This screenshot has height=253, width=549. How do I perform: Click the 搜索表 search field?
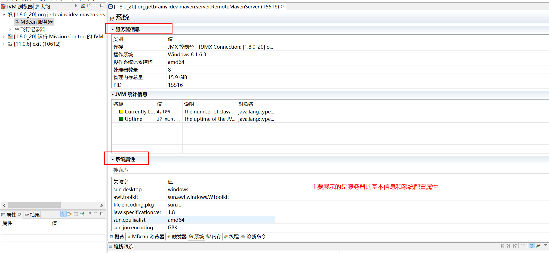pyautogui.click(x=330, y=170)
